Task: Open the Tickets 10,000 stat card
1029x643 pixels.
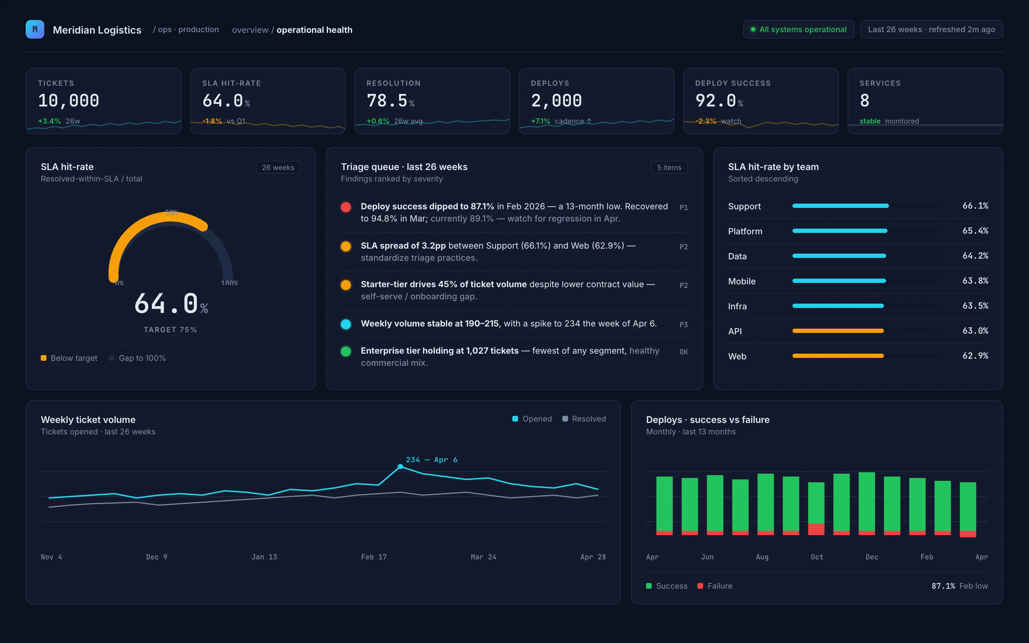Action: [x=103, y=101]
